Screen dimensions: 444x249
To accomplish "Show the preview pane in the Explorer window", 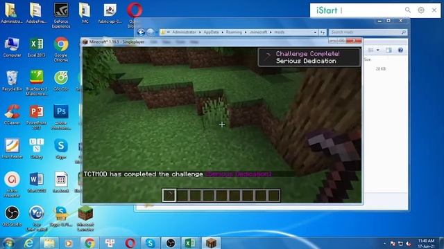I will [x=388, y=50].
